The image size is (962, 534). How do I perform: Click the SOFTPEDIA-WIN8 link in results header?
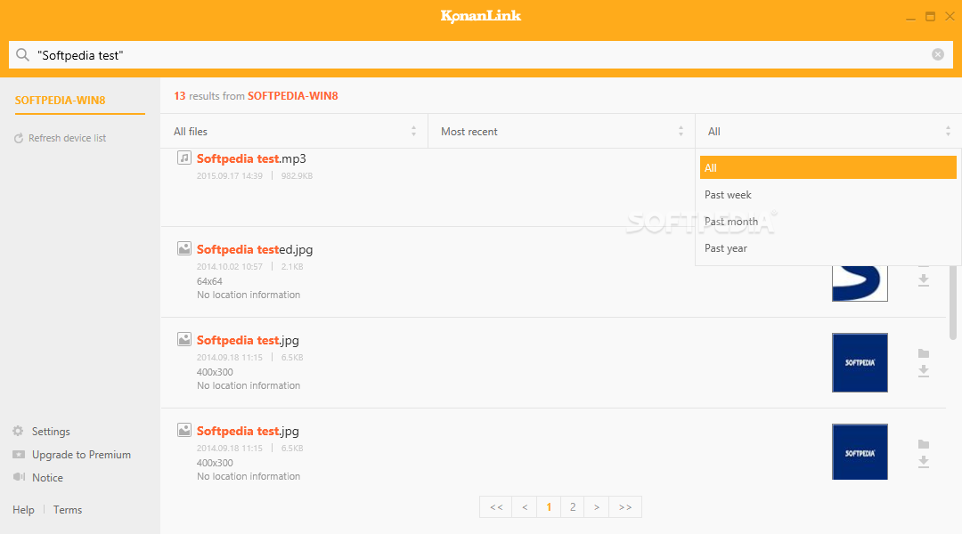coord(293,95)
